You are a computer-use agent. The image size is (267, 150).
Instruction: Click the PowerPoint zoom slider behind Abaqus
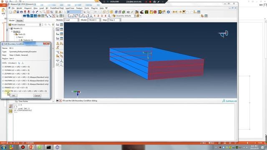[247, 143]
